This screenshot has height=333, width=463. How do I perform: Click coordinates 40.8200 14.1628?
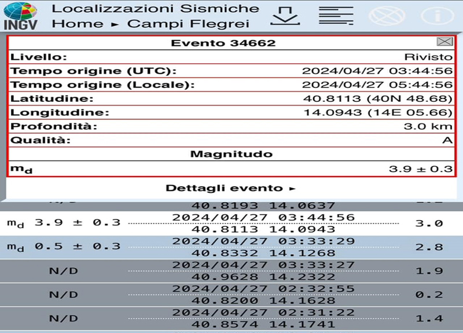coord(263,301)
